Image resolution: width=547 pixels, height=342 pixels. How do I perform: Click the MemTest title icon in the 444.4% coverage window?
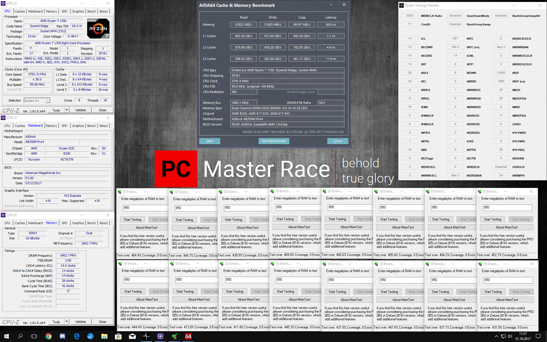120,264
